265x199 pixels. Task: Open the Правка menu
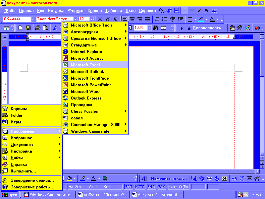[26, 11]
